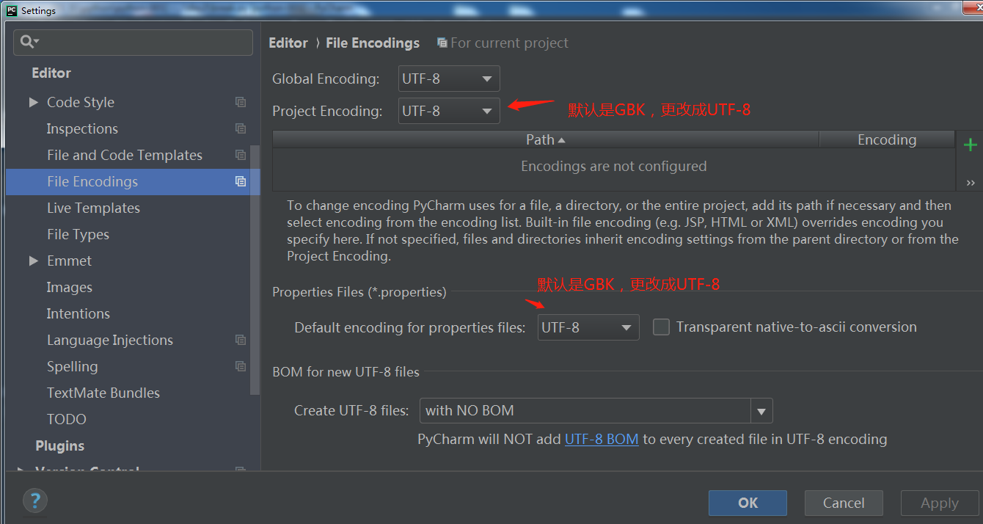Click the copy settings icon beside Code Style
Screen dimensions: 983x524
[241, 102]
